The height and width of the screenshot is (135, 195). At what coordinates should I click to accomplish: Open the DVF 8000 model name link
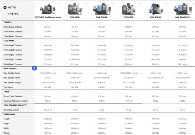pos(129,17)
